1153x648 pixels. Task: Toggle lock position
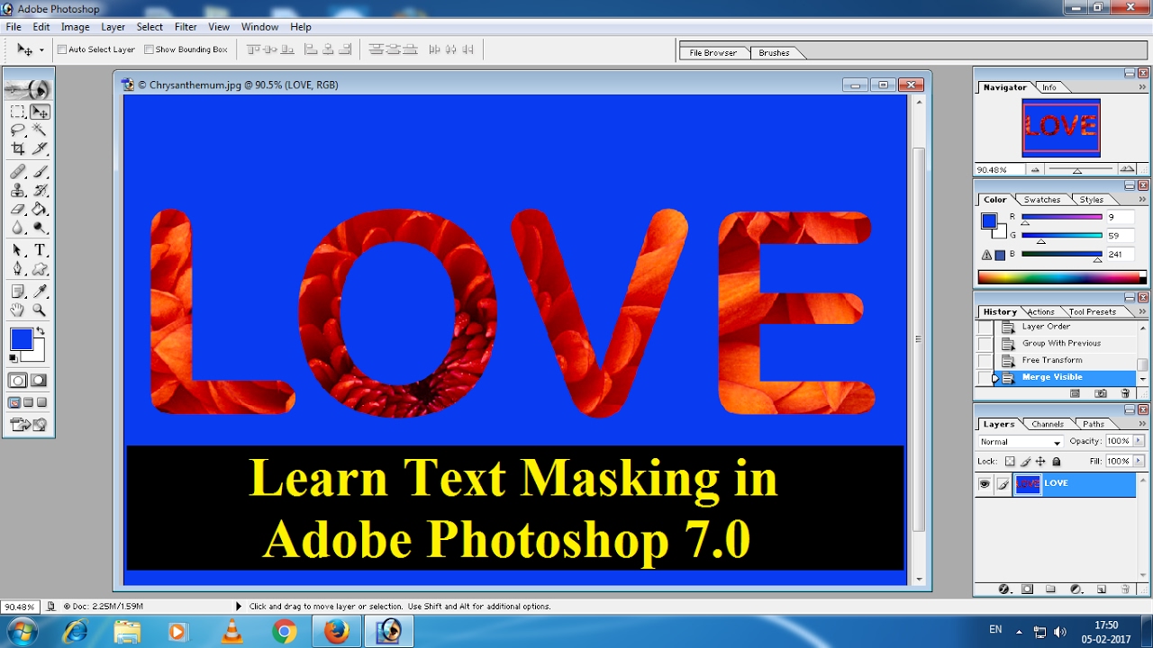click(x=1040, y=461)
